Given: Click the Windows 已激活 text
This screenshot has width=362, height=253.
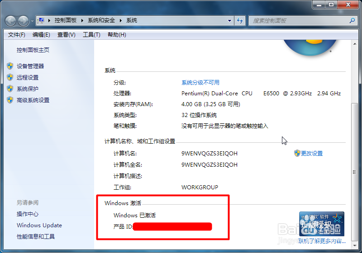Looking at the screenshot, I should pyautogui.click(x=134, y=215).
